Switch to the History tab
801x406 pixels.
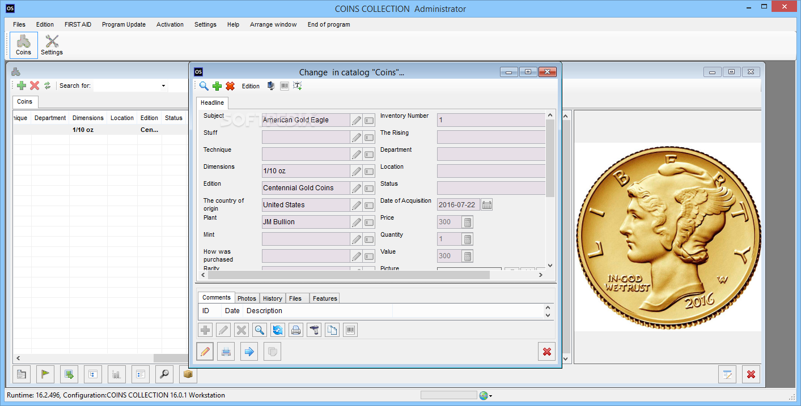273,298
